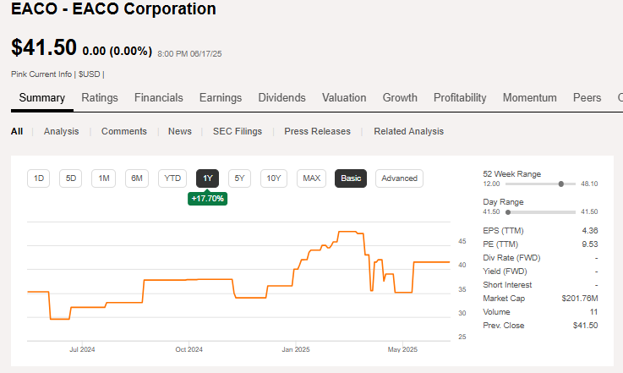Screen dimensions: 623x373
Task: Click the 12.00 52-week low value
Action: (491, 184)
